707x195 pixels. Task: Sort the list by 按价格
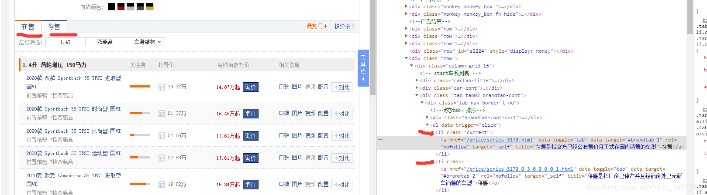[x=345, y=26]
